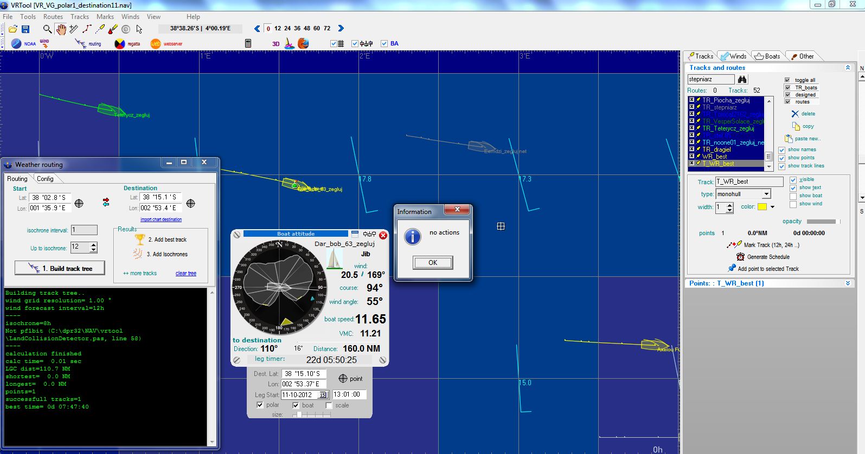Swap start and destination arrows icon
865x454 pixels.
point(106,202)
